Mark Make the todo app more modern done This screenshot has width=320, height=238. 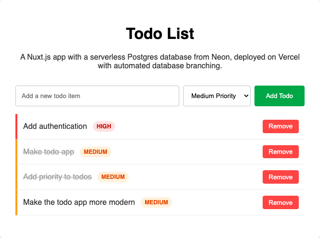(79, 202)
